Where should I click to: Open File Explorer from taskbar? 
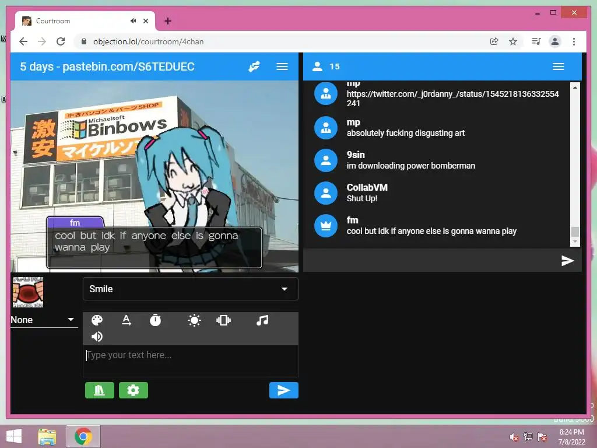[47, 436]
